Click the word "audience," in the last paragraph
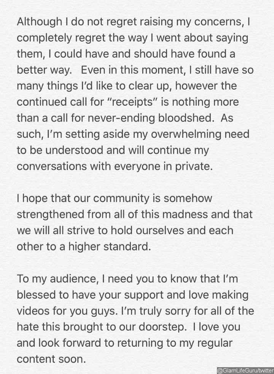This screenshot has width=274, height=374. pos(75,279)
